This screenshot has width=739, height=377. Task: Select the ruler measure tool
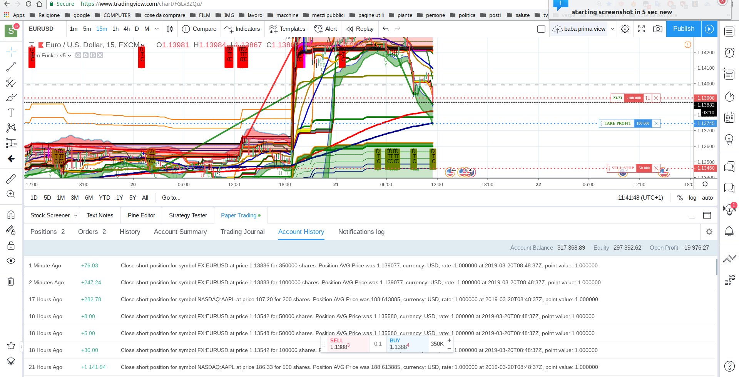click(x=11, y=179)
